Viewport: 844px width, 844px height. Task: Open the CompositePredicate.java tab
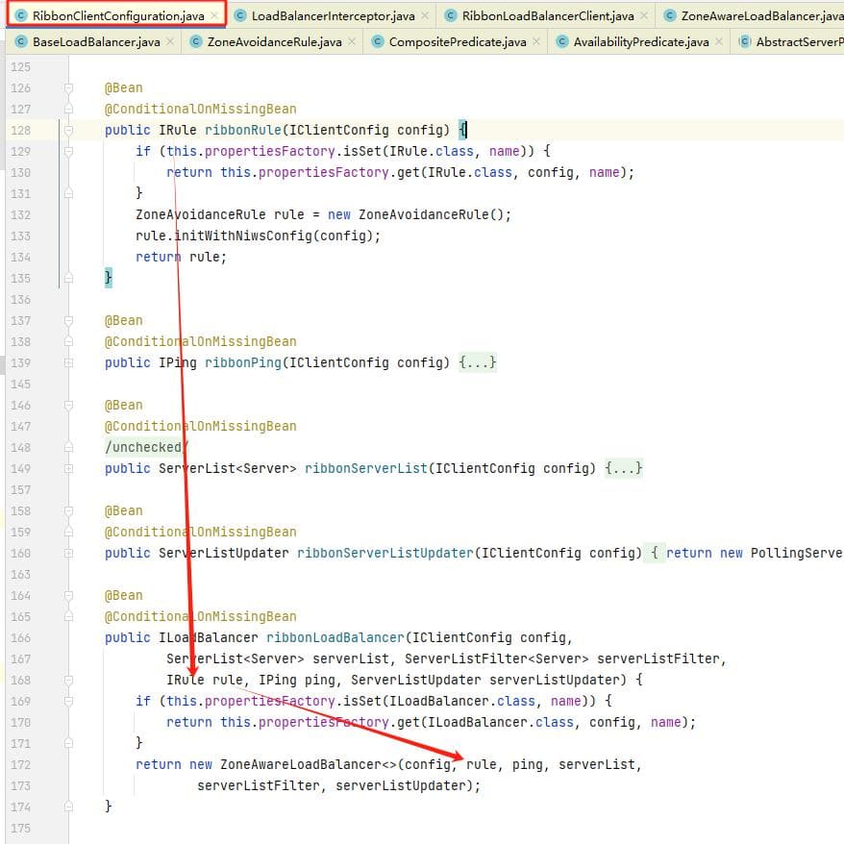coord(458,41)
